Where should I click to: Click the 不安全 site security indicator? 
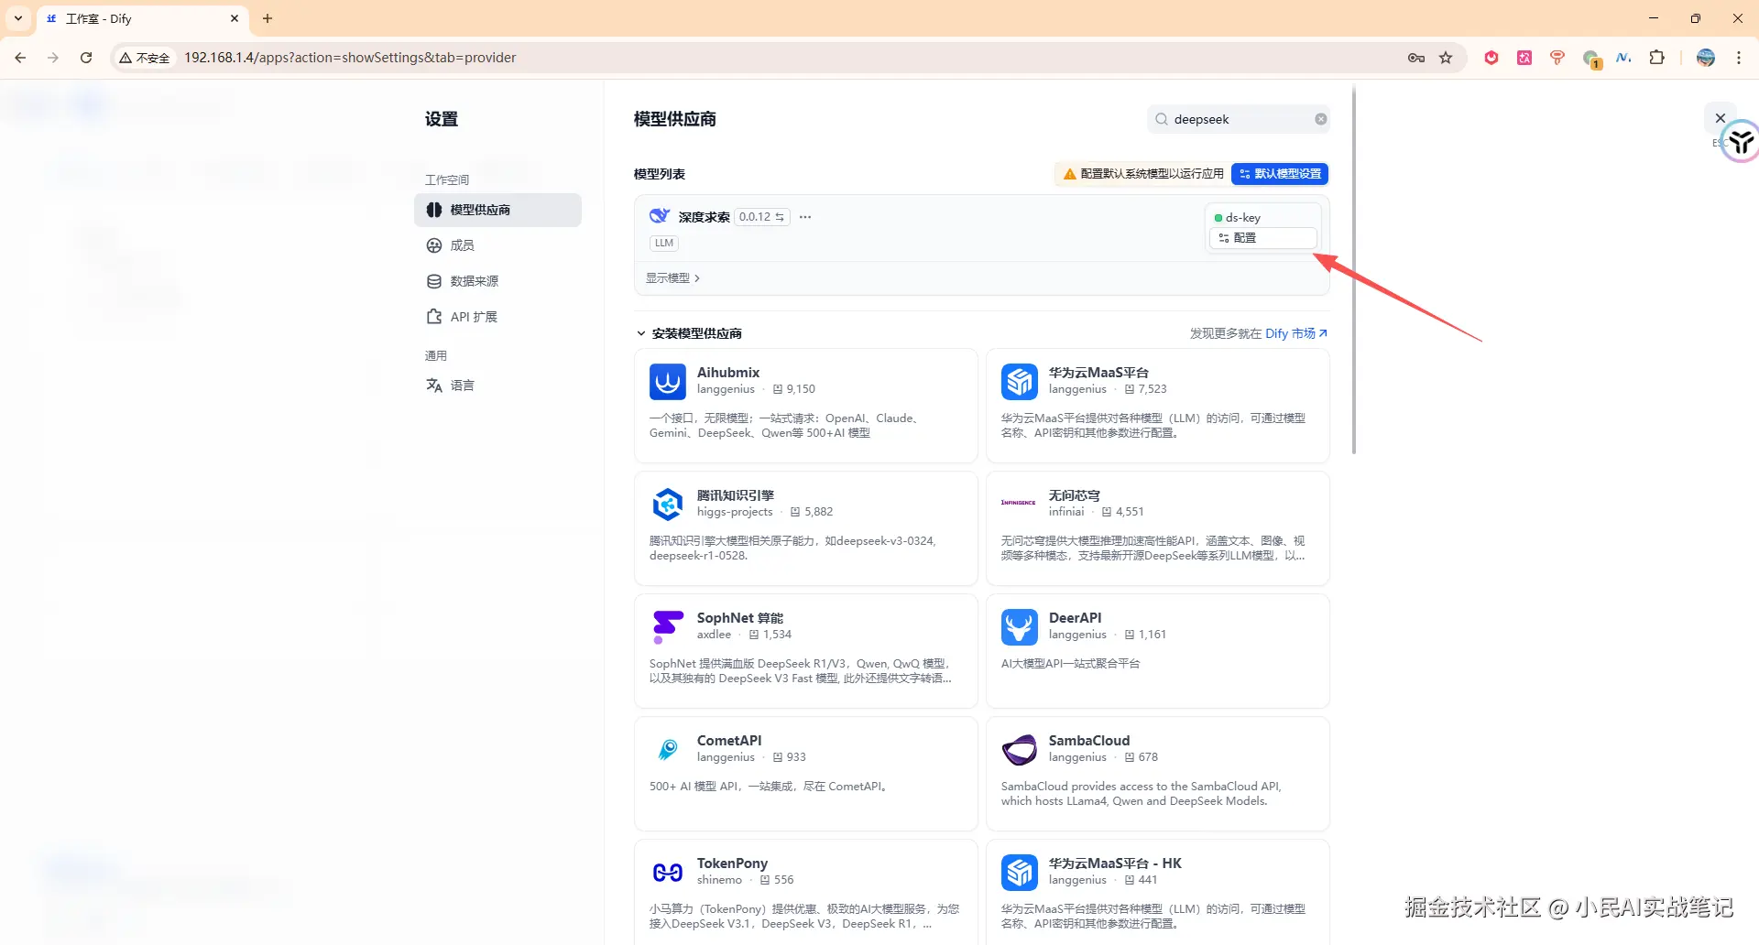click(x=145, y=58)
